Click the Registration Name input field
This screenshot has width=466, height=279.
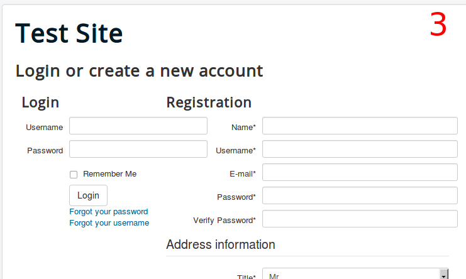tap(359, 126)
